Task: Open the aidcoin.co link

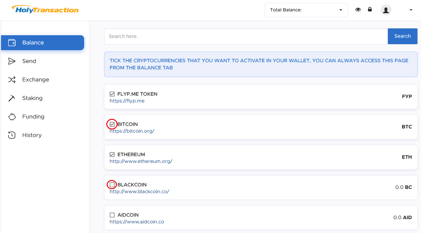Action: click(x=137, y=222)
